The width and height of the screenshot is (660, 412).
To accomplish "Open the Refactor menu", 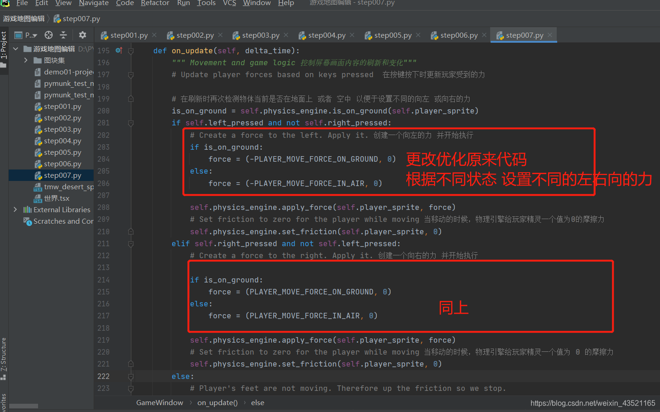I will click(155, 3).
